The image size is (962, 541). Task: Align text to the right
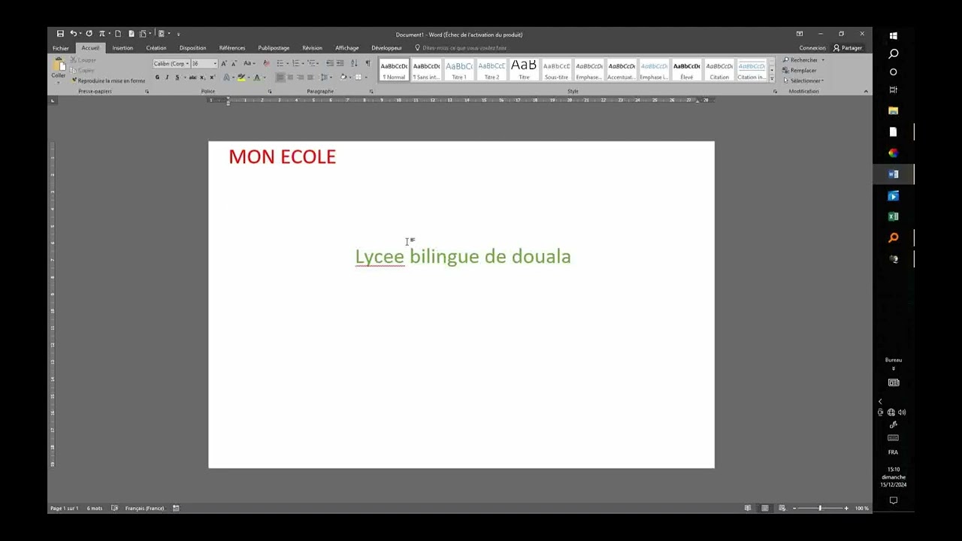click(x=300, y=77)
